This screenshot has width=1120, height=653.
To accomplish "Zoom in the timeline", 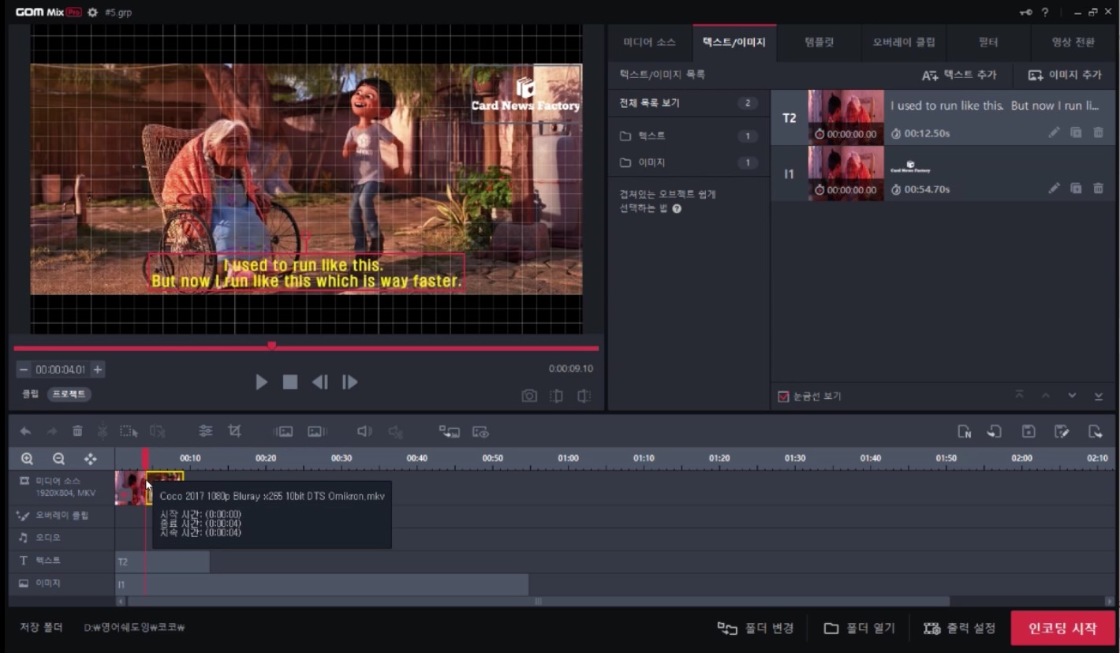I will click(x=27, y=458).
